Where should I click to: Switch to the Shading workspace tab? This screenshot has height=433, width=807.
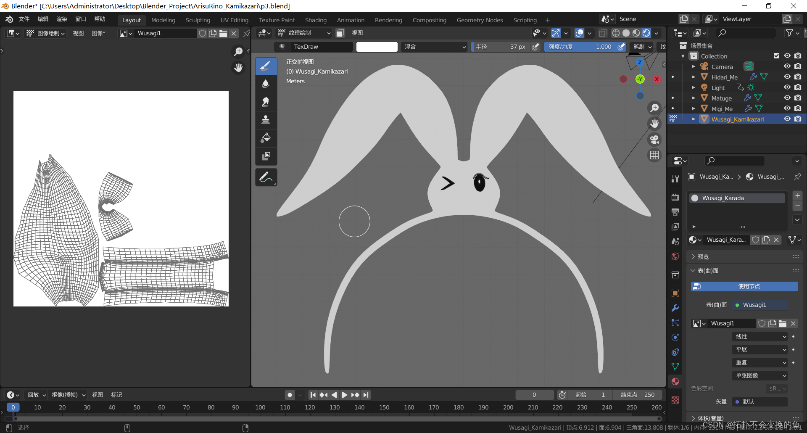click(316, 20)
